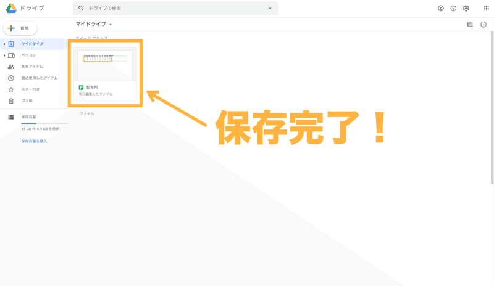Click the 新規 button
494x286 pixels.
pos(20,28)
